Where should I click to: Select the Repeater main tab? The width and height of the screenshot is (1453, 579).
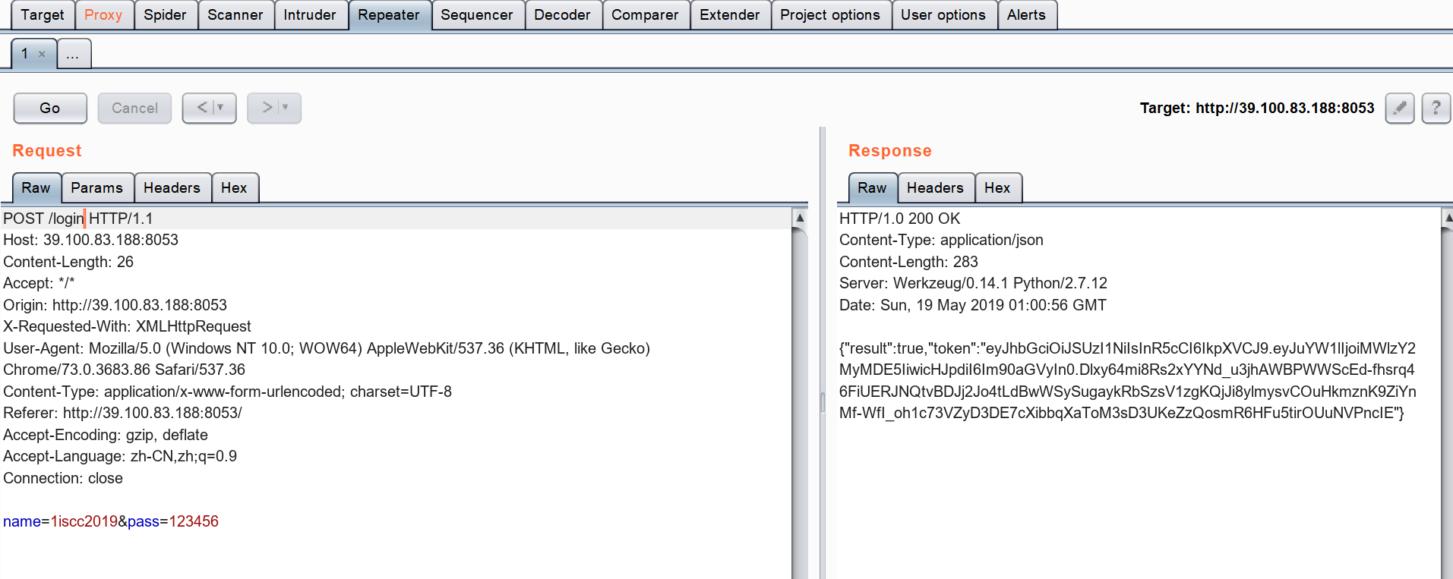(389, 15)
